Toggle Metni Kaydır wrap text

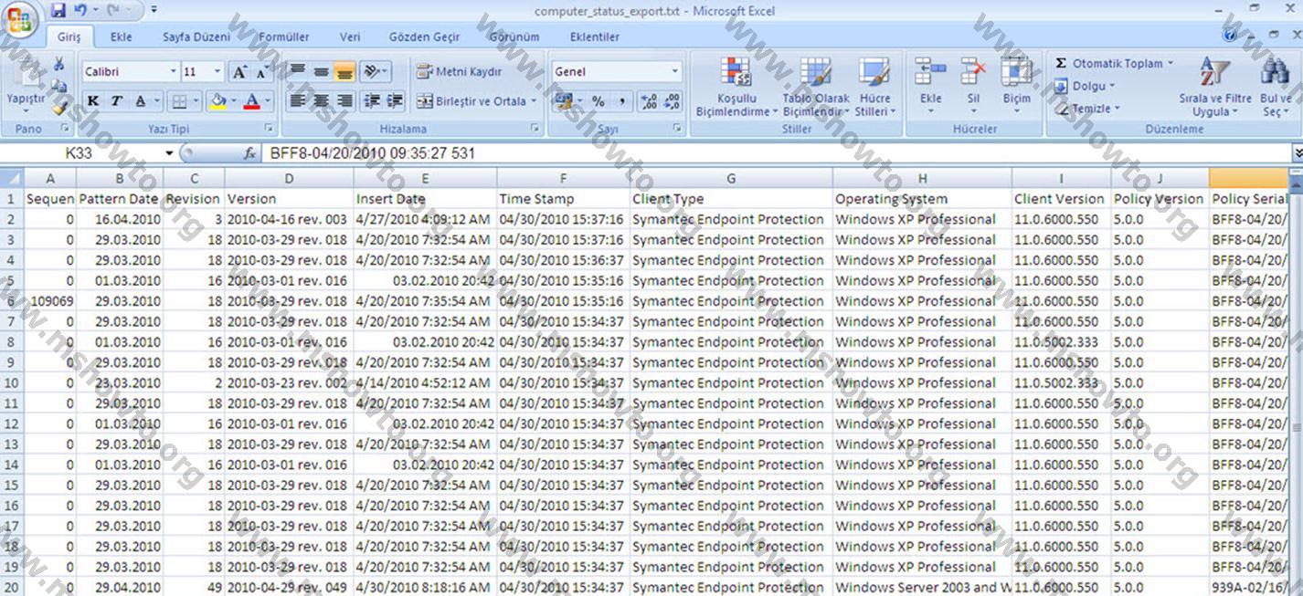coord(460,71)
